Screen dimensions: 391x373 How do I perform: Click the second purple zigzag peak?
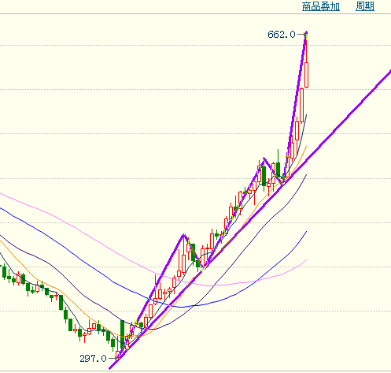coord(264,159)
